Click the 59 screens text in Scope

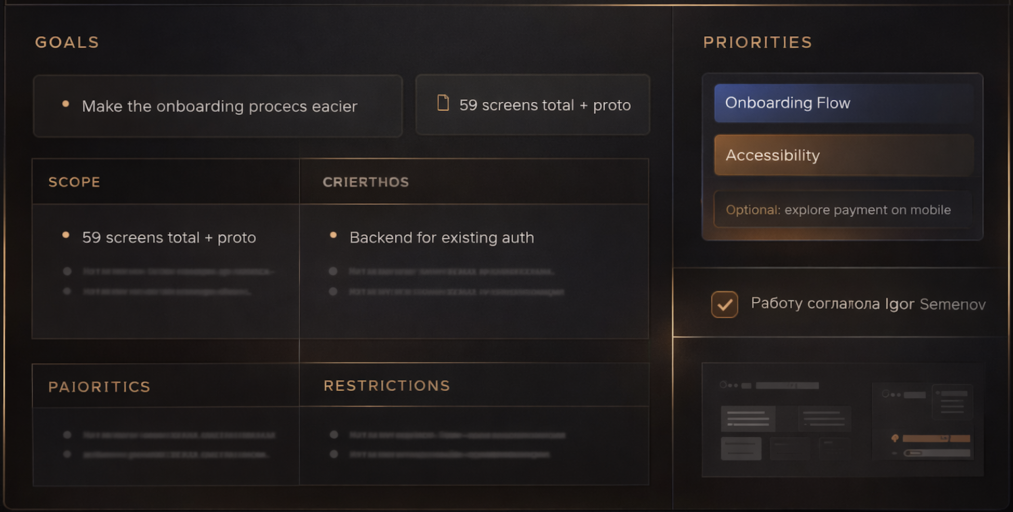(169, 237)
